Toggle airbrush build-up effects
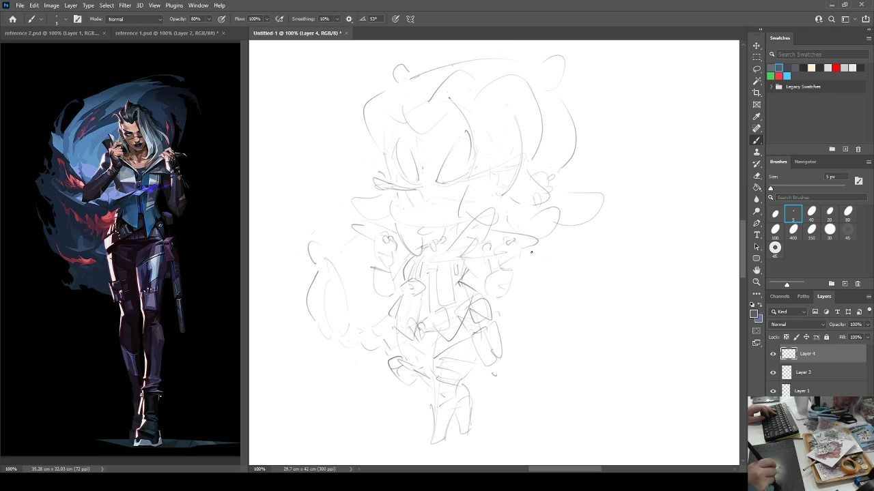The image size is (874, 491). coord(279,19)
